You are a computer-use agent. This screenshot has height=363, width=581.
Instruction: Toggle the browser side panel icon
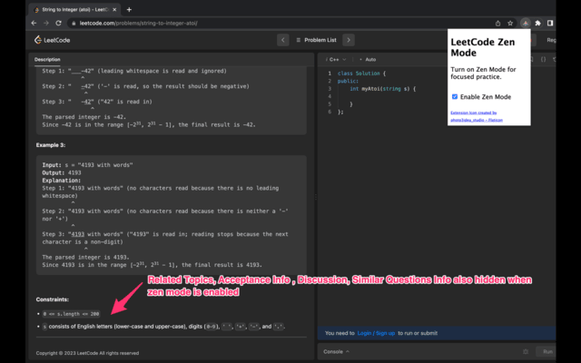(x=550, y=23)
